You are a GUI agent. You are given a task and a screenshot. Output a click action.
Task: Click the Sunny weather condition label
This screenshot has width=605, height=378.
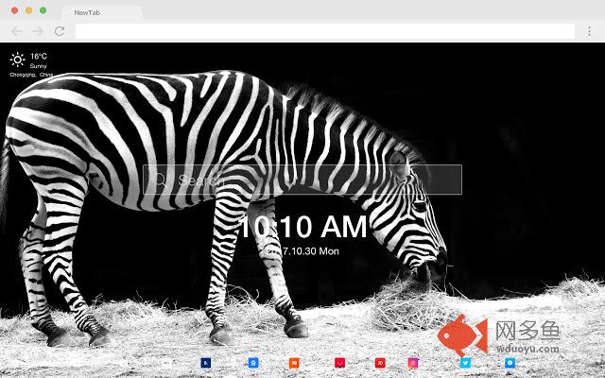pyautogui.click(x=38, y=66)
